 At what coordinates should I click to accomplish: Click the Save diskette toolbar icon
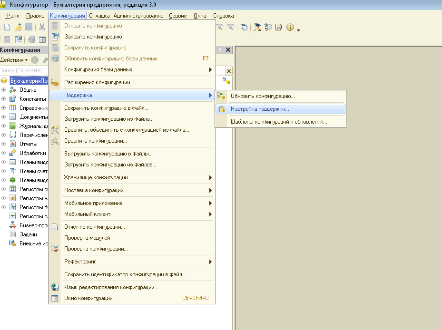pos(29,27)
